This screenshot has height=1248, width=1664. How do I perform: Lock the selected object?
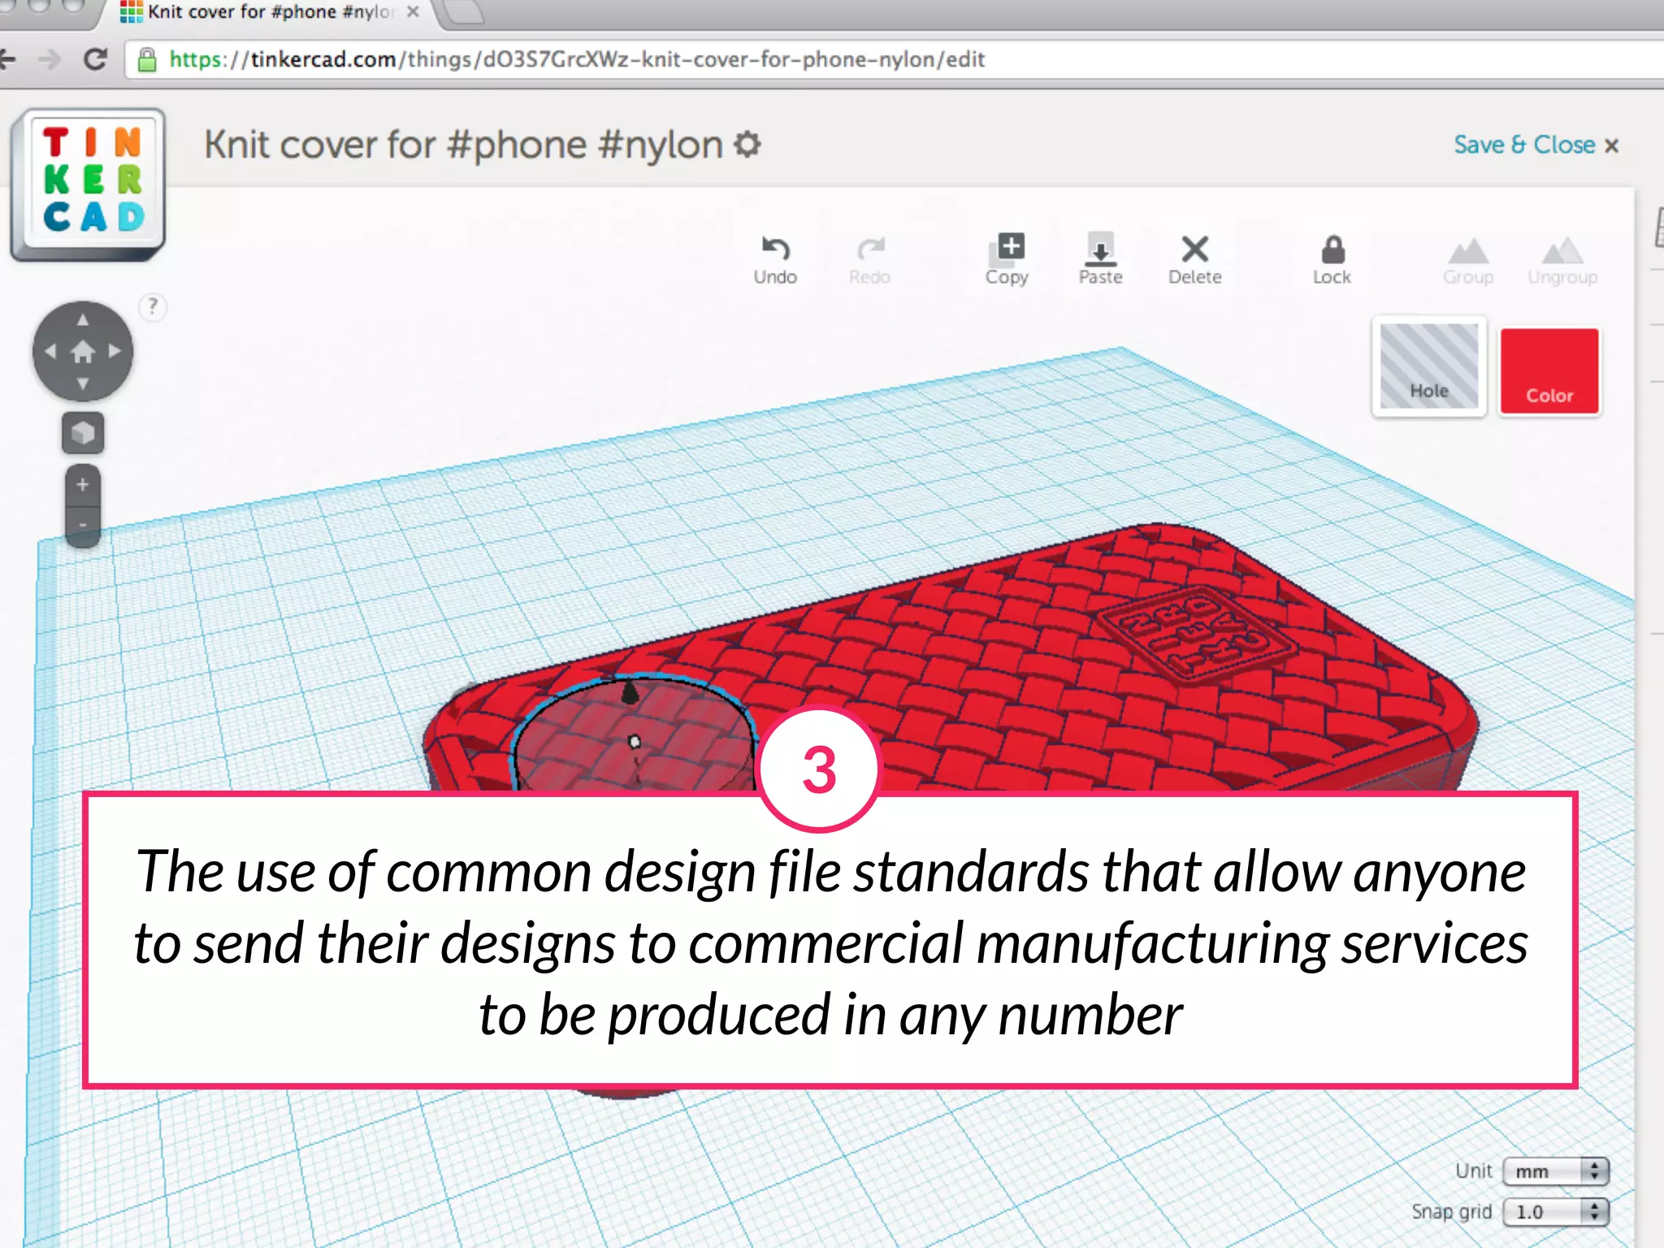click(x=1332, y=259)
